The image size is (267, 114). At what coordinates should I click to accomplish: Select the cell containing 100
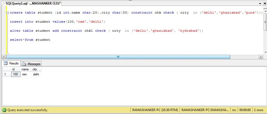coord(16,74)
